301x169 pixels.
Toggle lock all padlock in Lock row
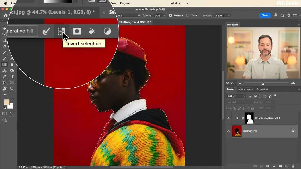(x=253, y=108)
